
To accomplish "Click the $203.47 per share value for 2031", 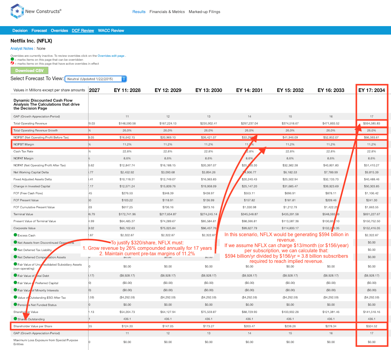I will [x=249, y=326].
